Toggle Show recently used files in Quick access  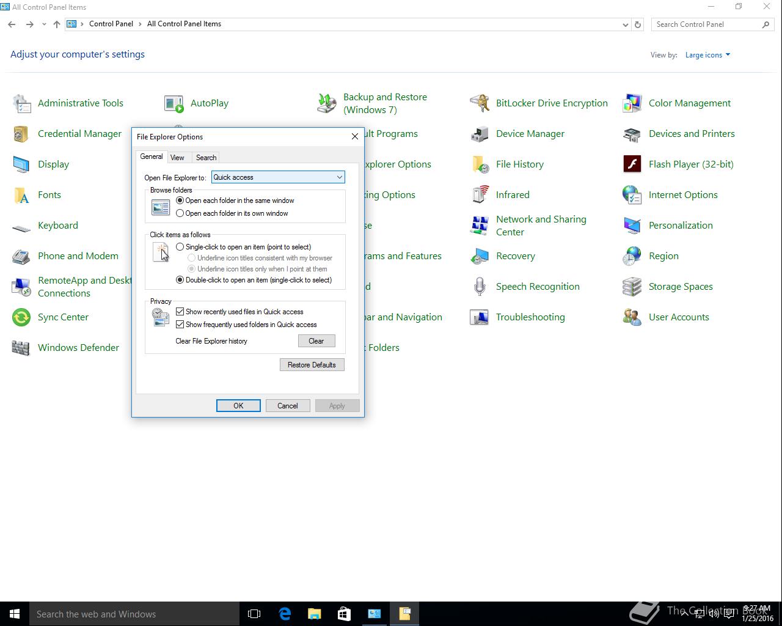click(180, 312)
